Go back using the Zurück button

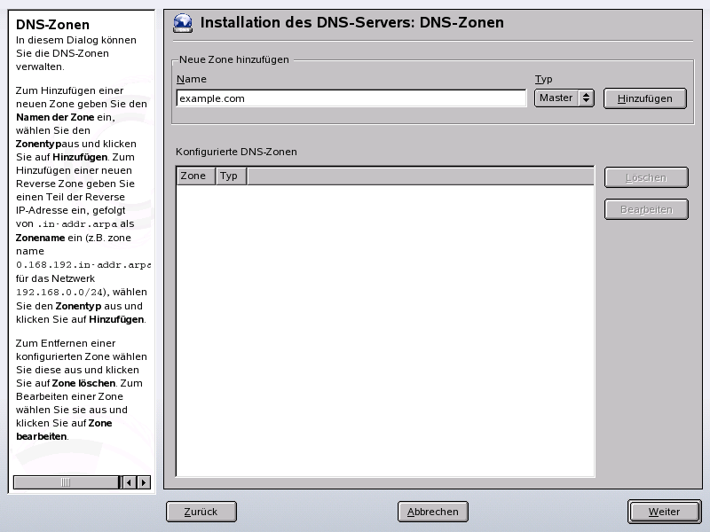(x=201, y=512)
